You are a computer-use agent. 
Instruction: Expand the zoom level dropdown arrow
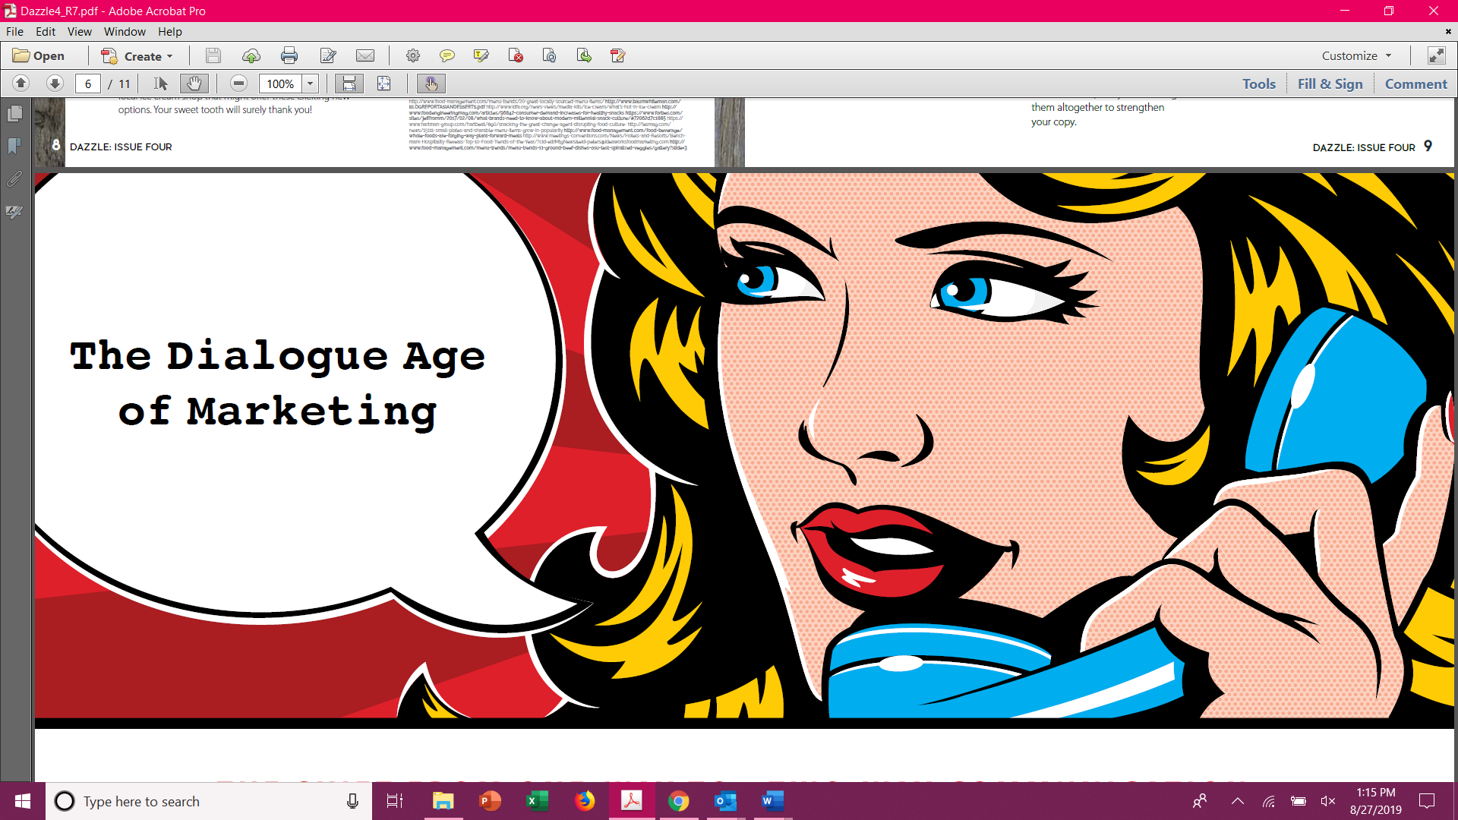(311, 84)
